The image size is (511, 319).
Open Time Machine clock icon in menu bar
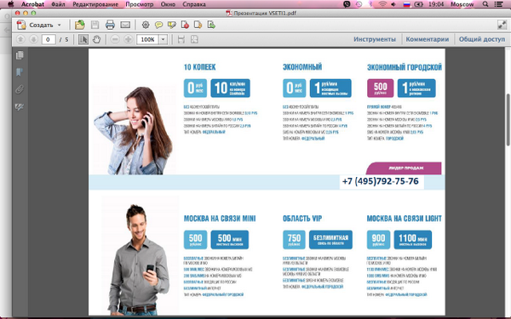pyautogui.click(x=359, y=4)
